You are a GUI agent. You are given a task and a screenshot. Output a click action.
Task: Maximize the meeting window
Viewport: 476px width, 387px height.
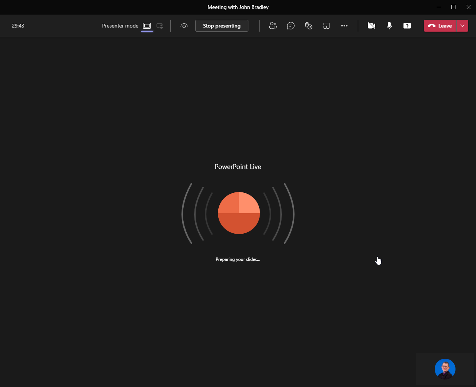[x=454, y=7]
